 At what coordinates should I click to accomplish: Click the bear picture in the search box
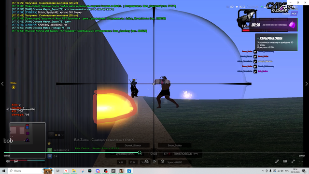coord(48,171)
